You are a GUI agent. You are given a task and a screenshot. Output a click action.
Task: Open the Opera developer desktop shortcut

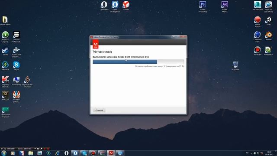click(x=115, y=6)
